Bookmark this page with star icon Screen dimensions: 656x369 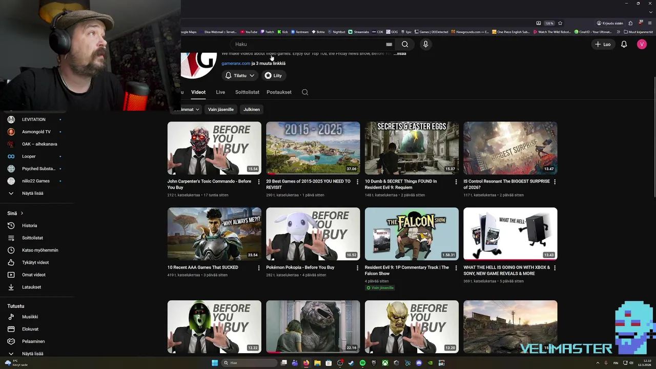(x=560, y=23)
